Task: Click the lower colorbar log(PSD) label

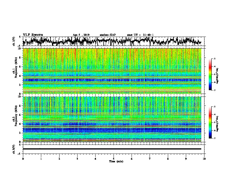Action: click(218, 124)
